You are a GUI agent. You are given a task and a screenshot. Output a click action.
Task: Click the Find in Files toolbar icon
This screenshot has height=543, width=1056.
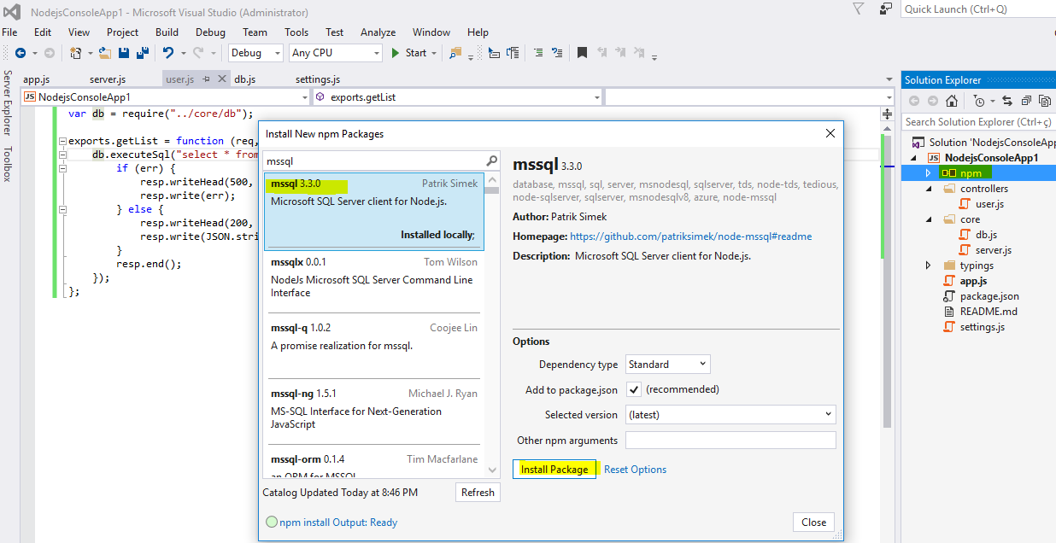click(455, 53)
